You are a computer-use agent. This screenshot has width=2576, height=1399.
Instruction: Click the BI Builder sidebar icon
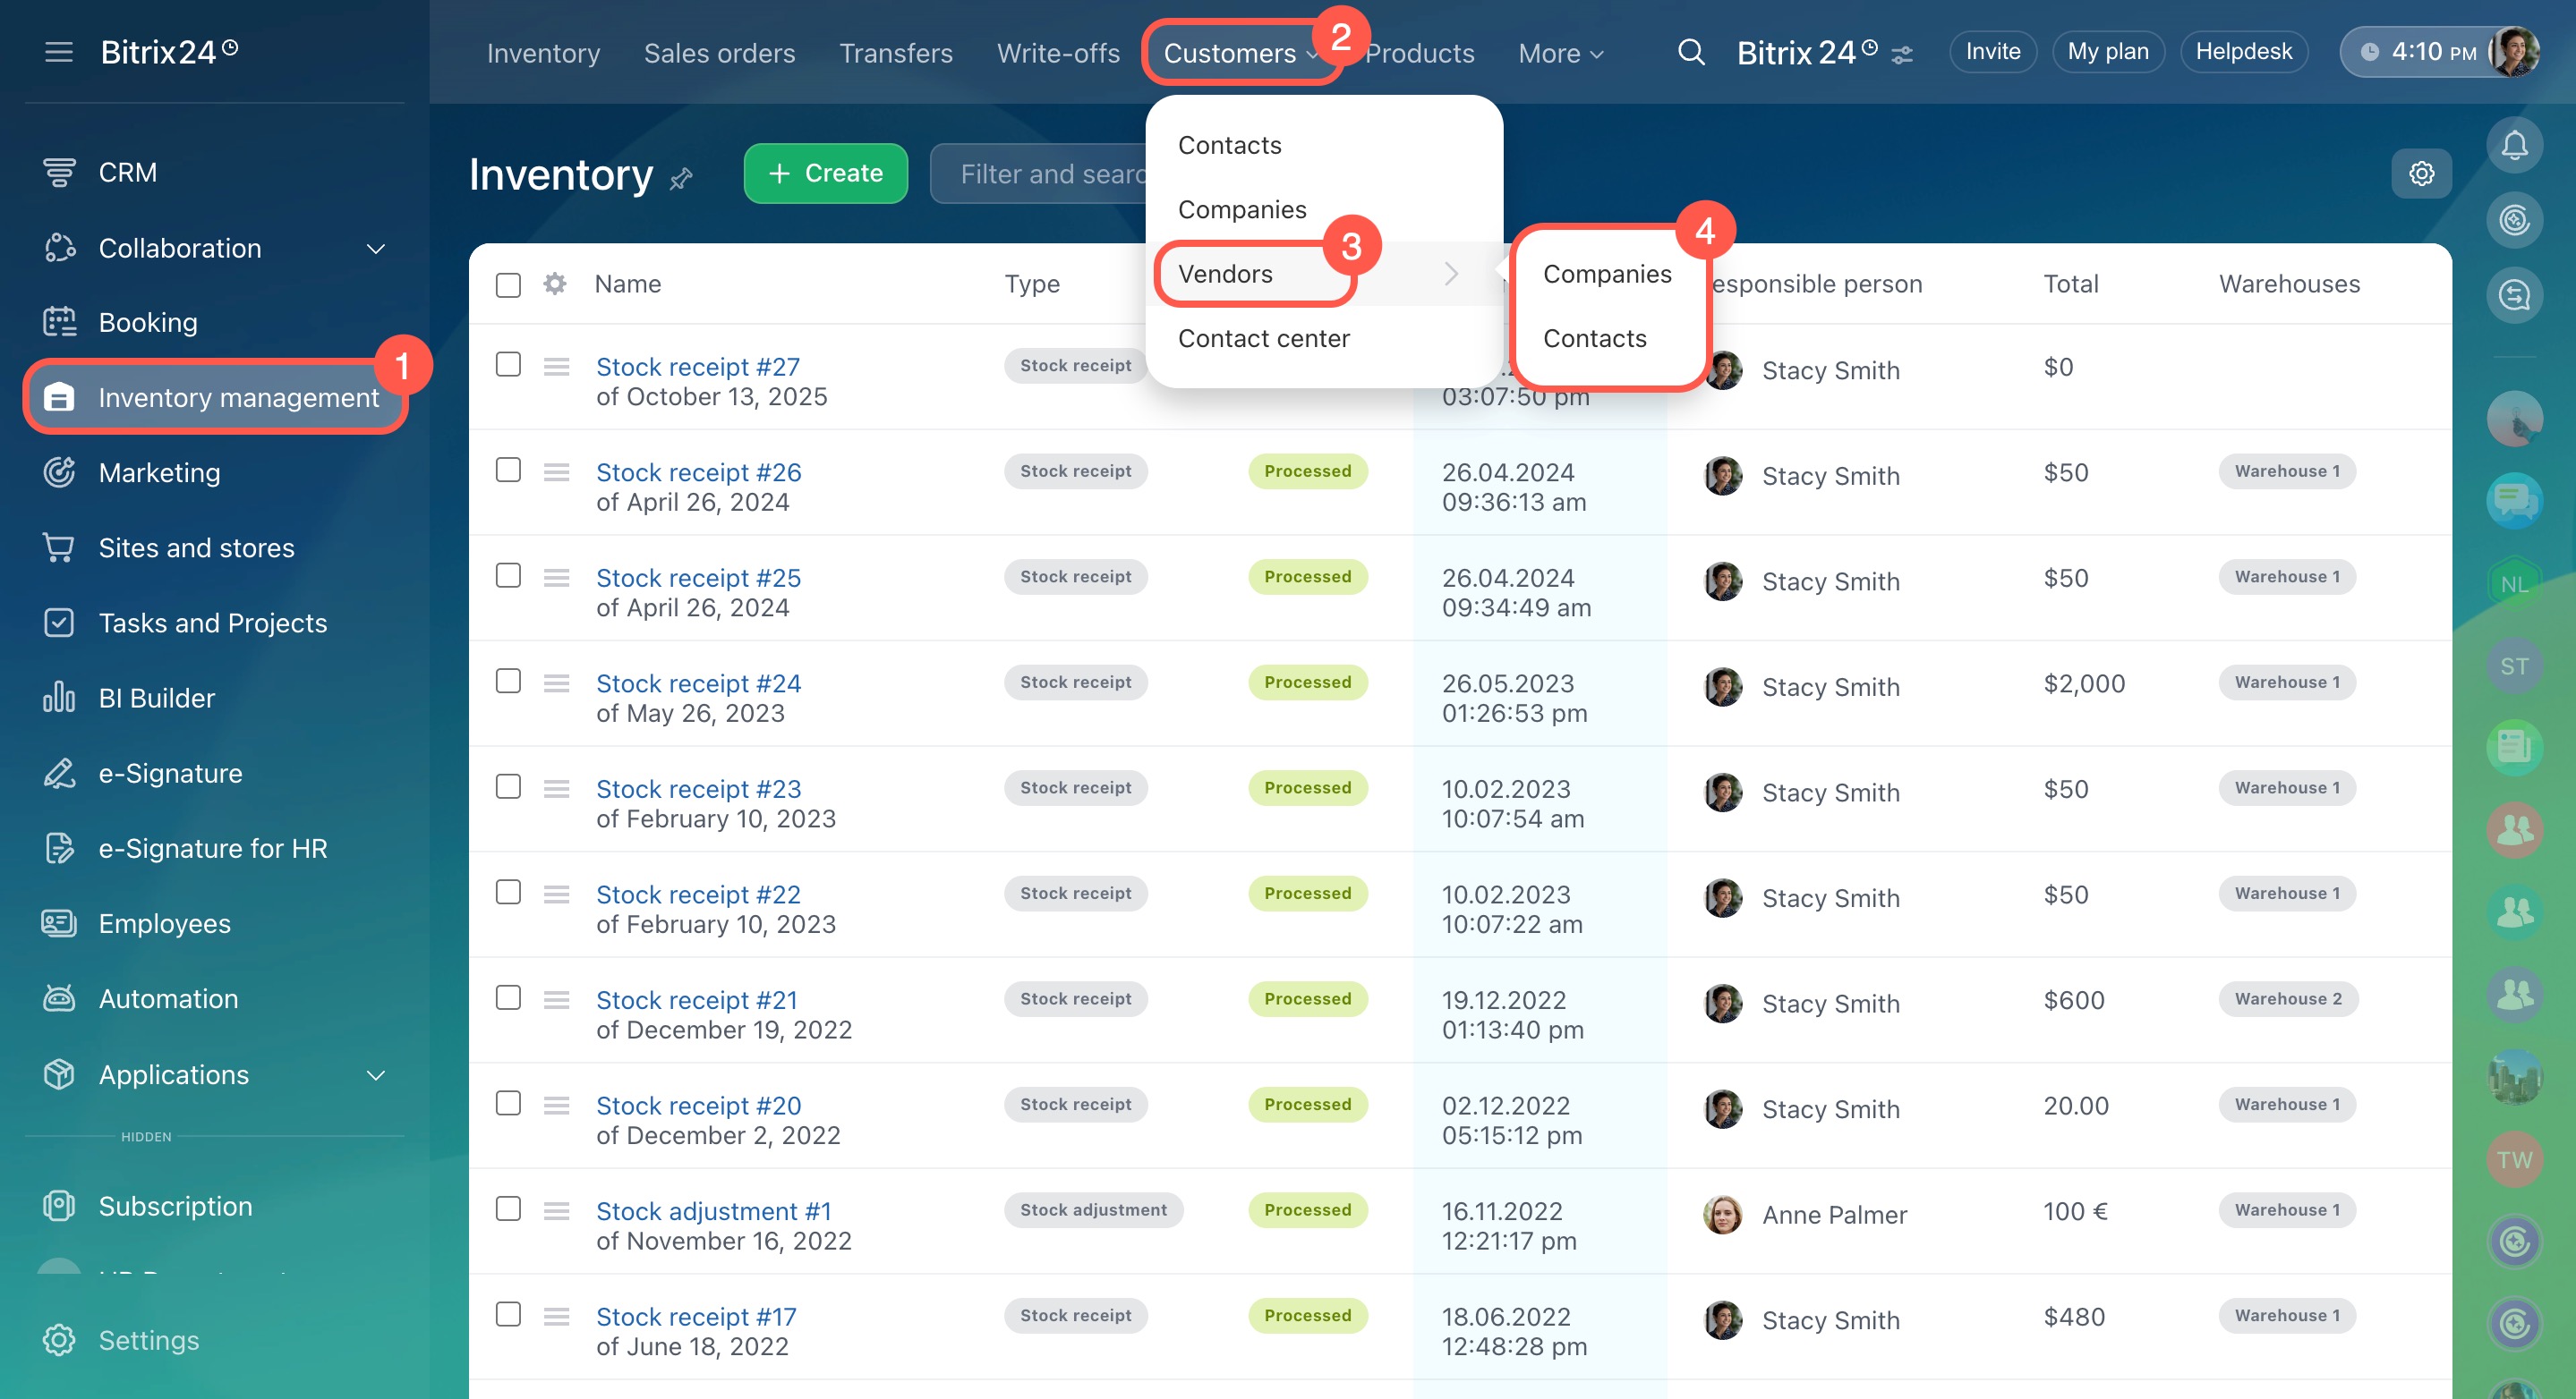coord(59,698)
